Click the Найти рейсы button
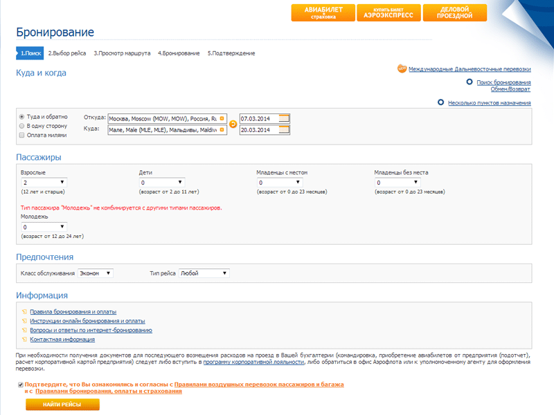 tap(62, 405)
